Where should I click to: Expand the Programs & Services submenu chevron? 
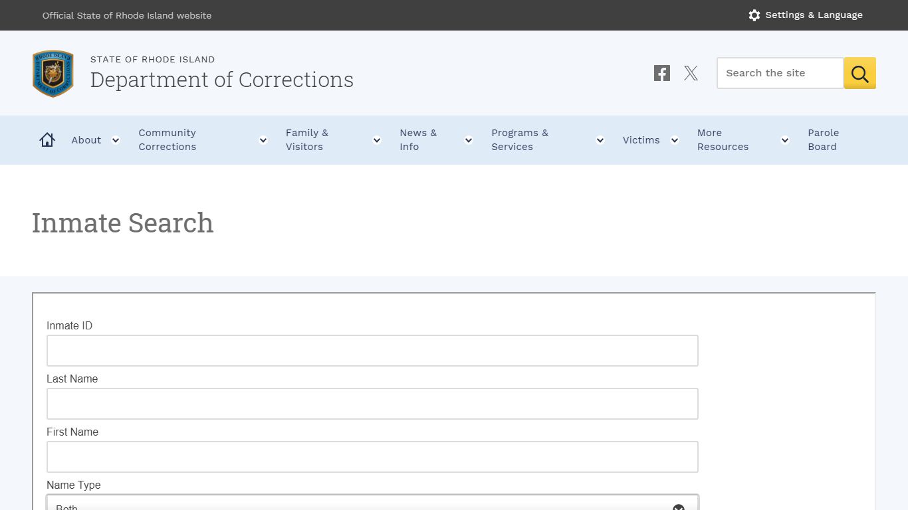(600, 140)
